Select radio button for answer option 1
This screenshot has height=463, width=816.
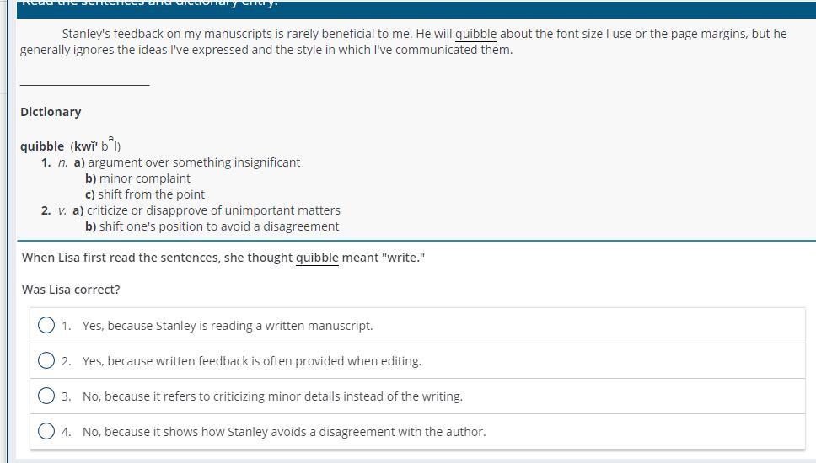pos(46,325)
